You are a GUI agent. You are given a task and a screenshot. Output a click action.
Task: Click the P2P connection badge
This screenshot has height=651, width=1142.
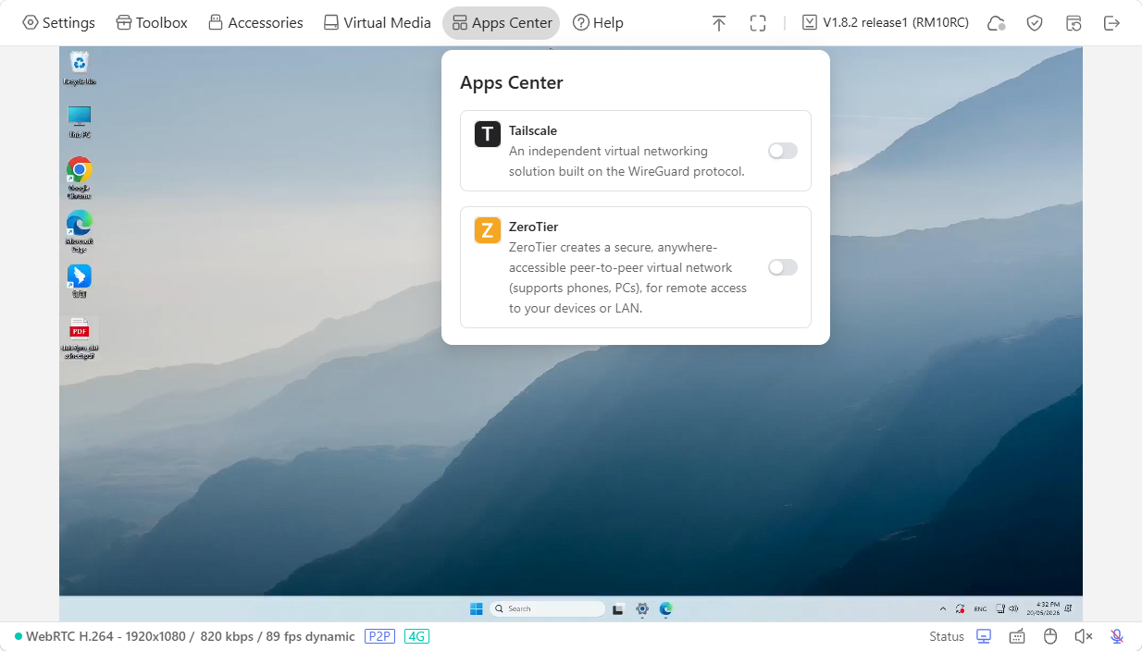[380, 636]
